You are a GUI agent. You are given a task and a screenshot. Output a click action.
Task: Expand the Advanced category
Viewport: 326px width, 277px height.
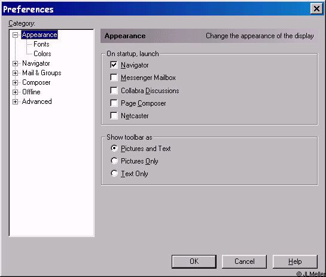tap(15, 101)
